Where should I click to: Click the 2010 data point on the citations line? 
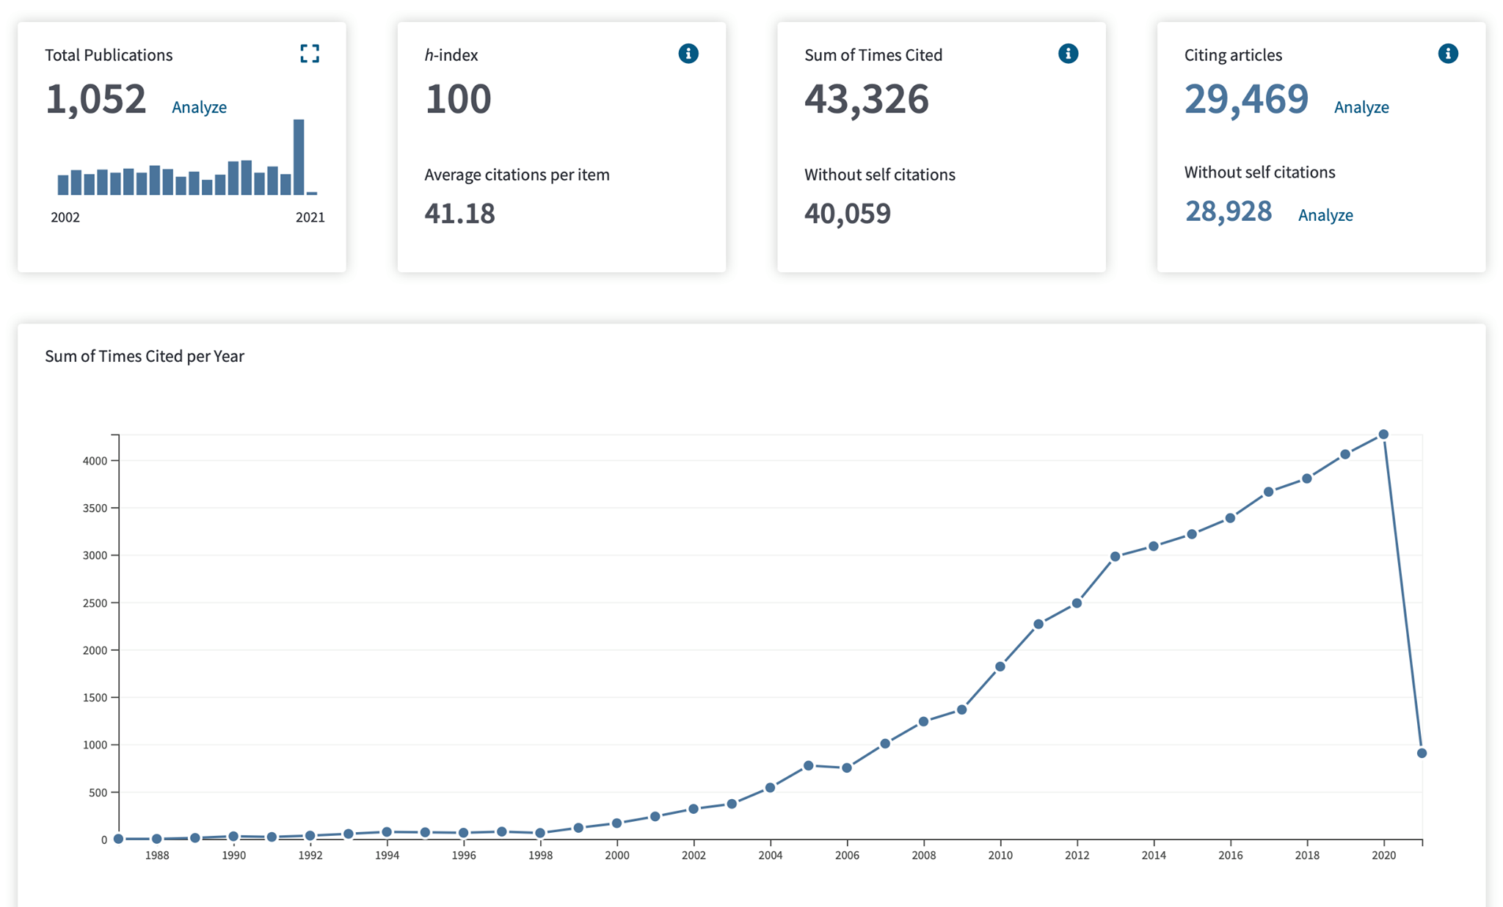pos(1000,666)
